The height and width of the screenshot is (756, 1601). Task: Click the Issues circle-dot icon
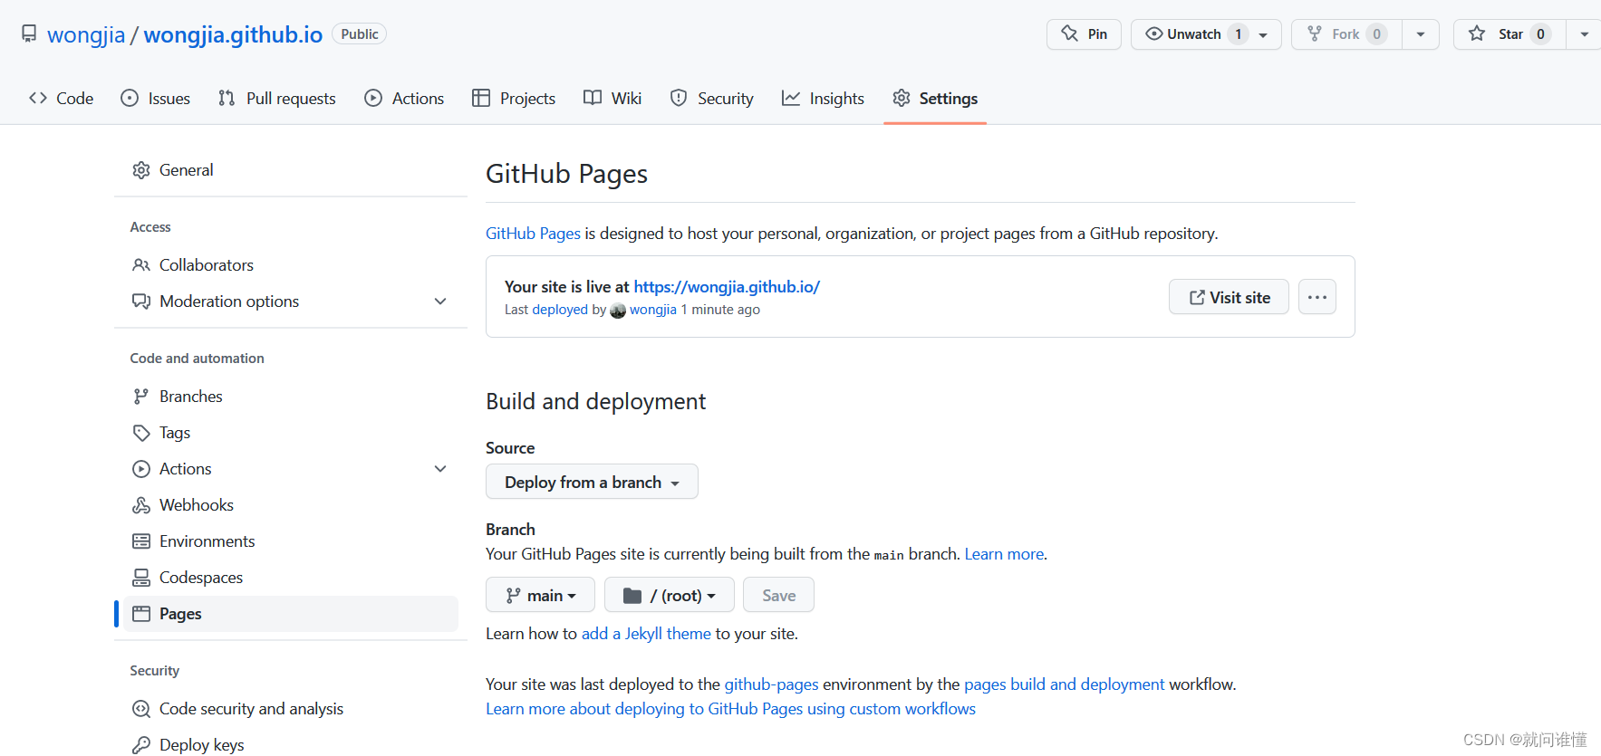130,98
